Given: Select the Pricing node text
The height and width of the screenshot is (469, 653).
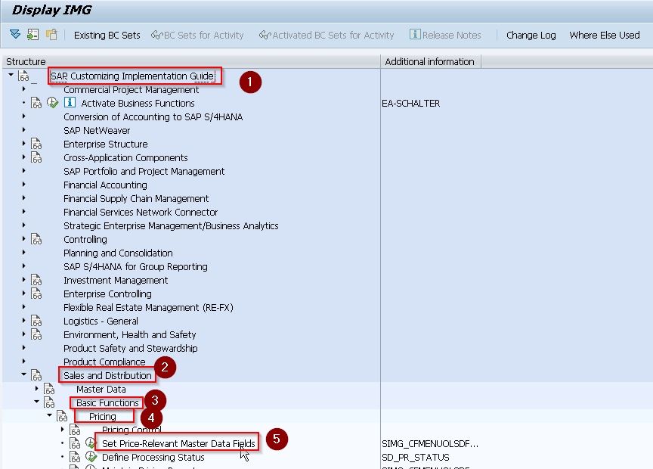Looking at the screenshot, I should pos(103,417).
